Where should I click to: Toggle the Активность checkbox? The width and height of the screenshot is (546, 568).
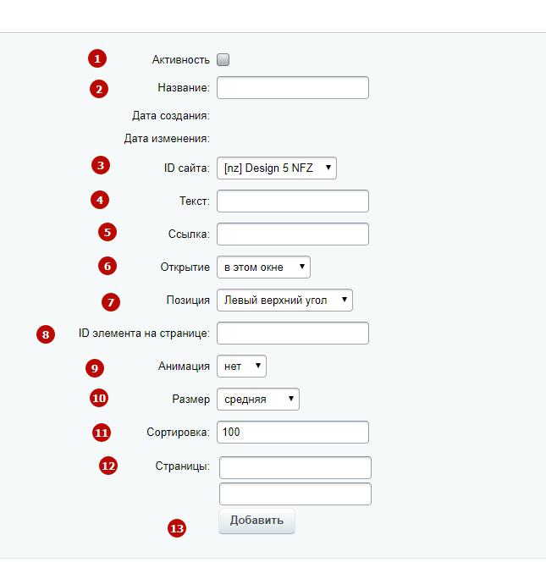(223, 59)
